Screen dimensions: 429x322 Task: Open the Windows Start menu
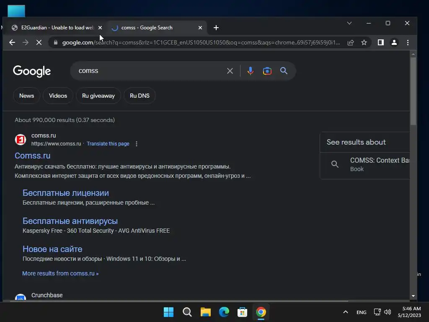click(x=168, y=312)
